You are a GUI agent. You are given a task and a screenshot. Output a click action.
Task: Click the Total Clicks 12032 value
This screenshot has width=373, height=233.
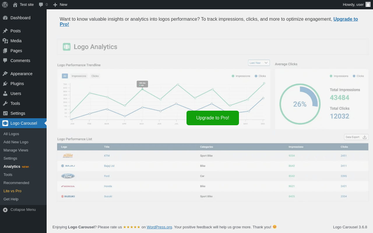click(x=339, y=116)
